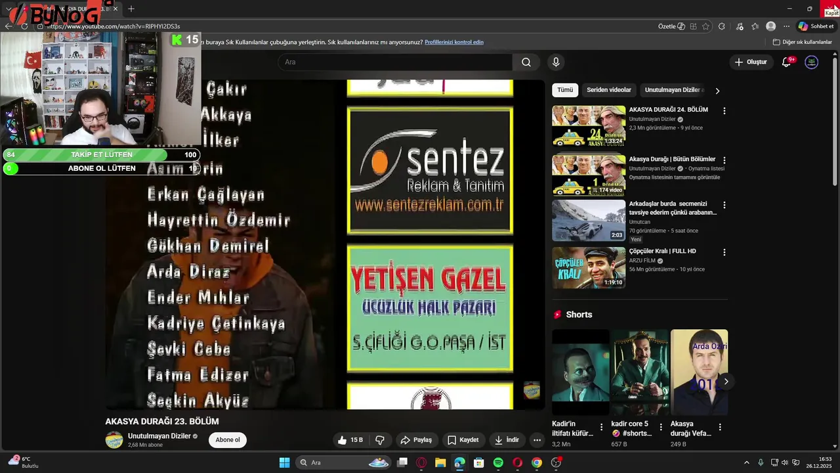The height and width of the screenshot is (473, 840).
Task: Show more filter chips with right arrow
Action: pyautogui.click(x=717, y=91)
